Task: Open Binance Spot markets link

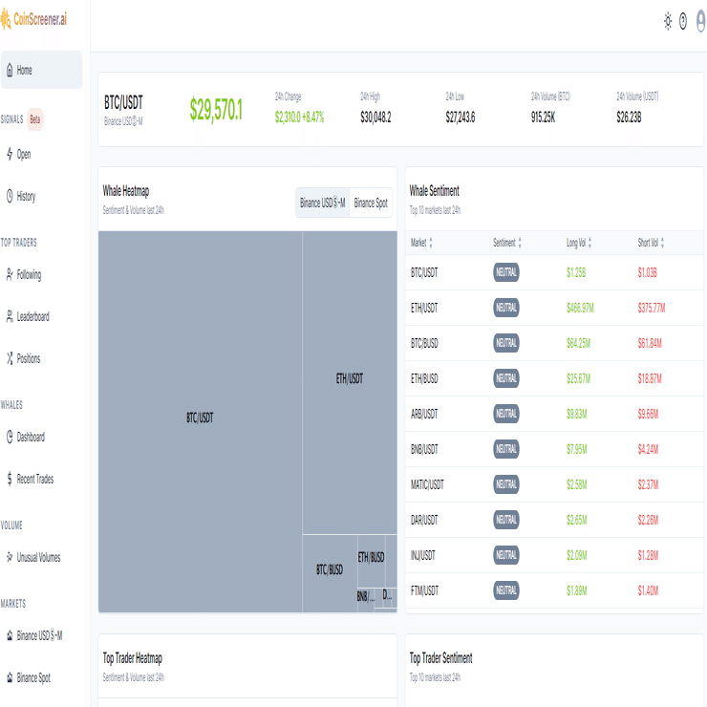Action: tap(33, 677)
